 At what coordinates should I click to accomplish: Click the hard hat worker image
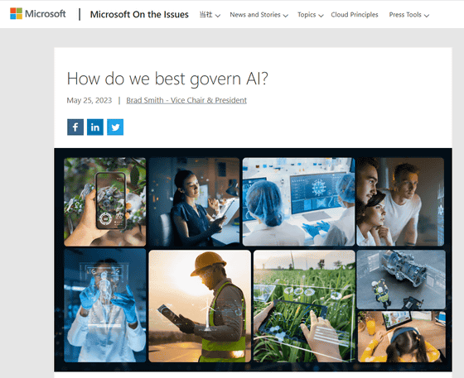pyautogui.click(x=200, y=306)
